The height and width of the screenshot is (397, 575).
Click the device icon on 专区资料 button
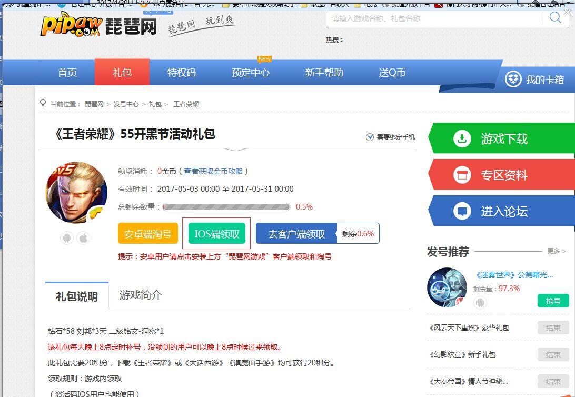(x=463, y=175)
